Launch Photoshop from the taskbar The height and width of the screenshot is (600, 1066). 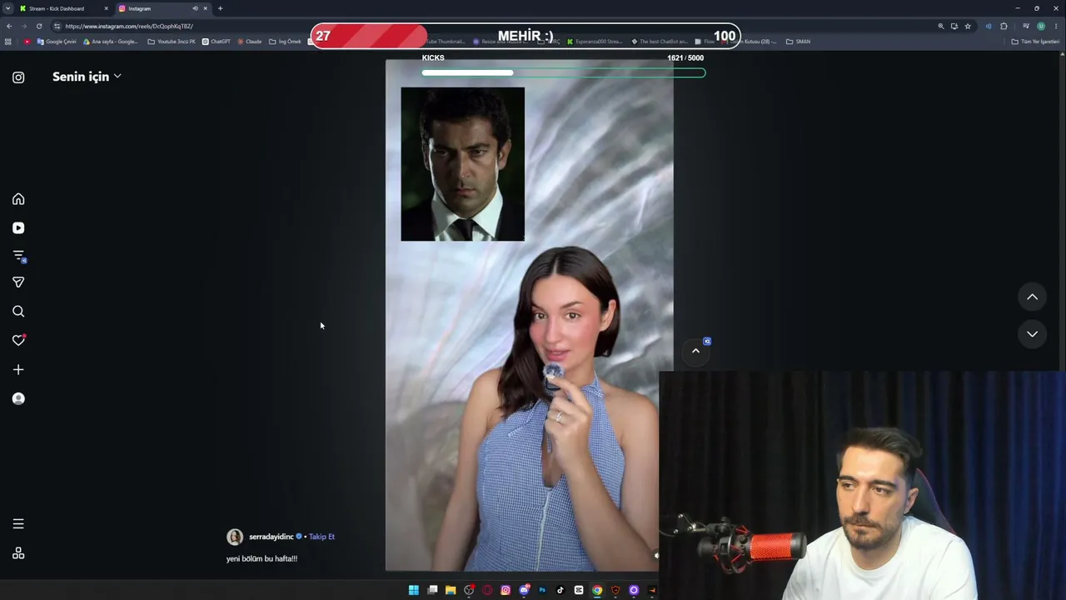tap(542, 590)
